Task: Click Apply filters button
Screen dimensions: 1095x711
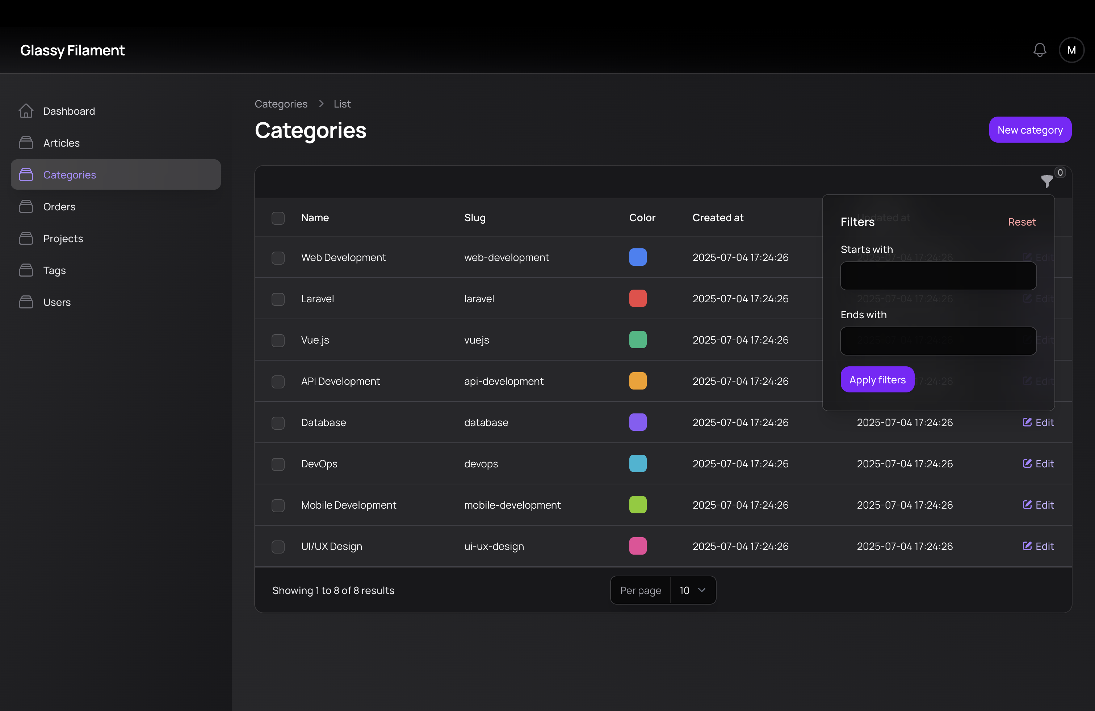Action: click(877, 379)
